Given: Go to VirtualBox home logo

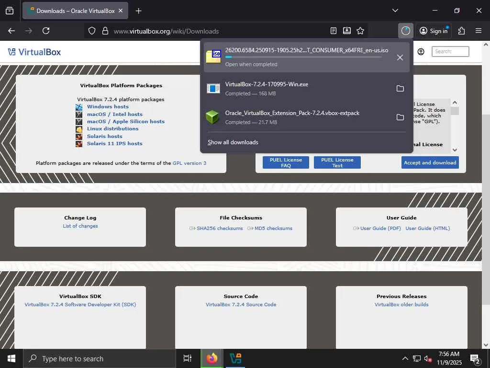Looking at the screenshot, I should point(34,52).
